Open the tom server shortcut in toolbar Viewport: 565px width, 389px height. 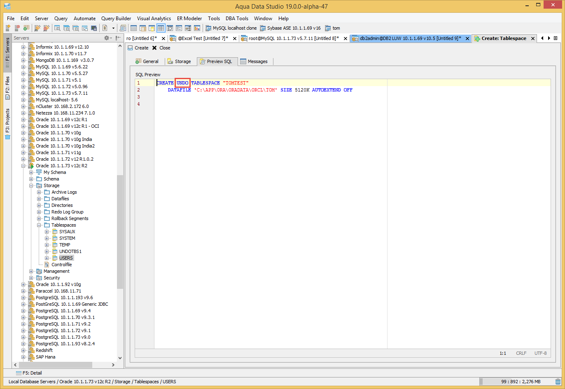click(x=332, y=28)
